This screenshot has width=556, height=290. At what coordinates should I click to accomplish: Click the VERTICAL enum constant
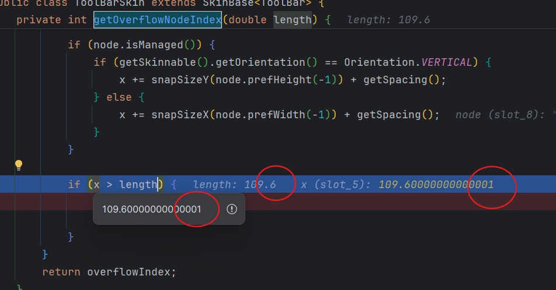[447, 62]
